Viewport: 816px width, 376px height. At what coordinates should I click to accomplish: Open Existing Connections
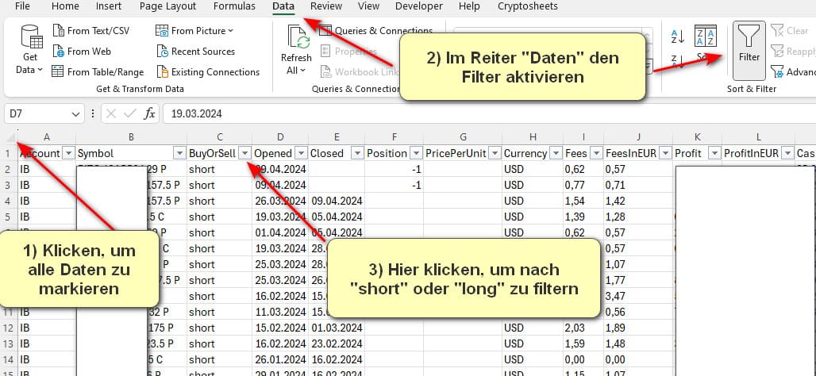coord(208,71)
